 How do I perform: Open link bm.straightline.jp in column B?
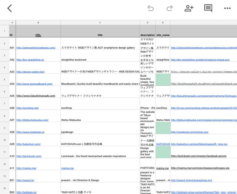tap(30, 60)
